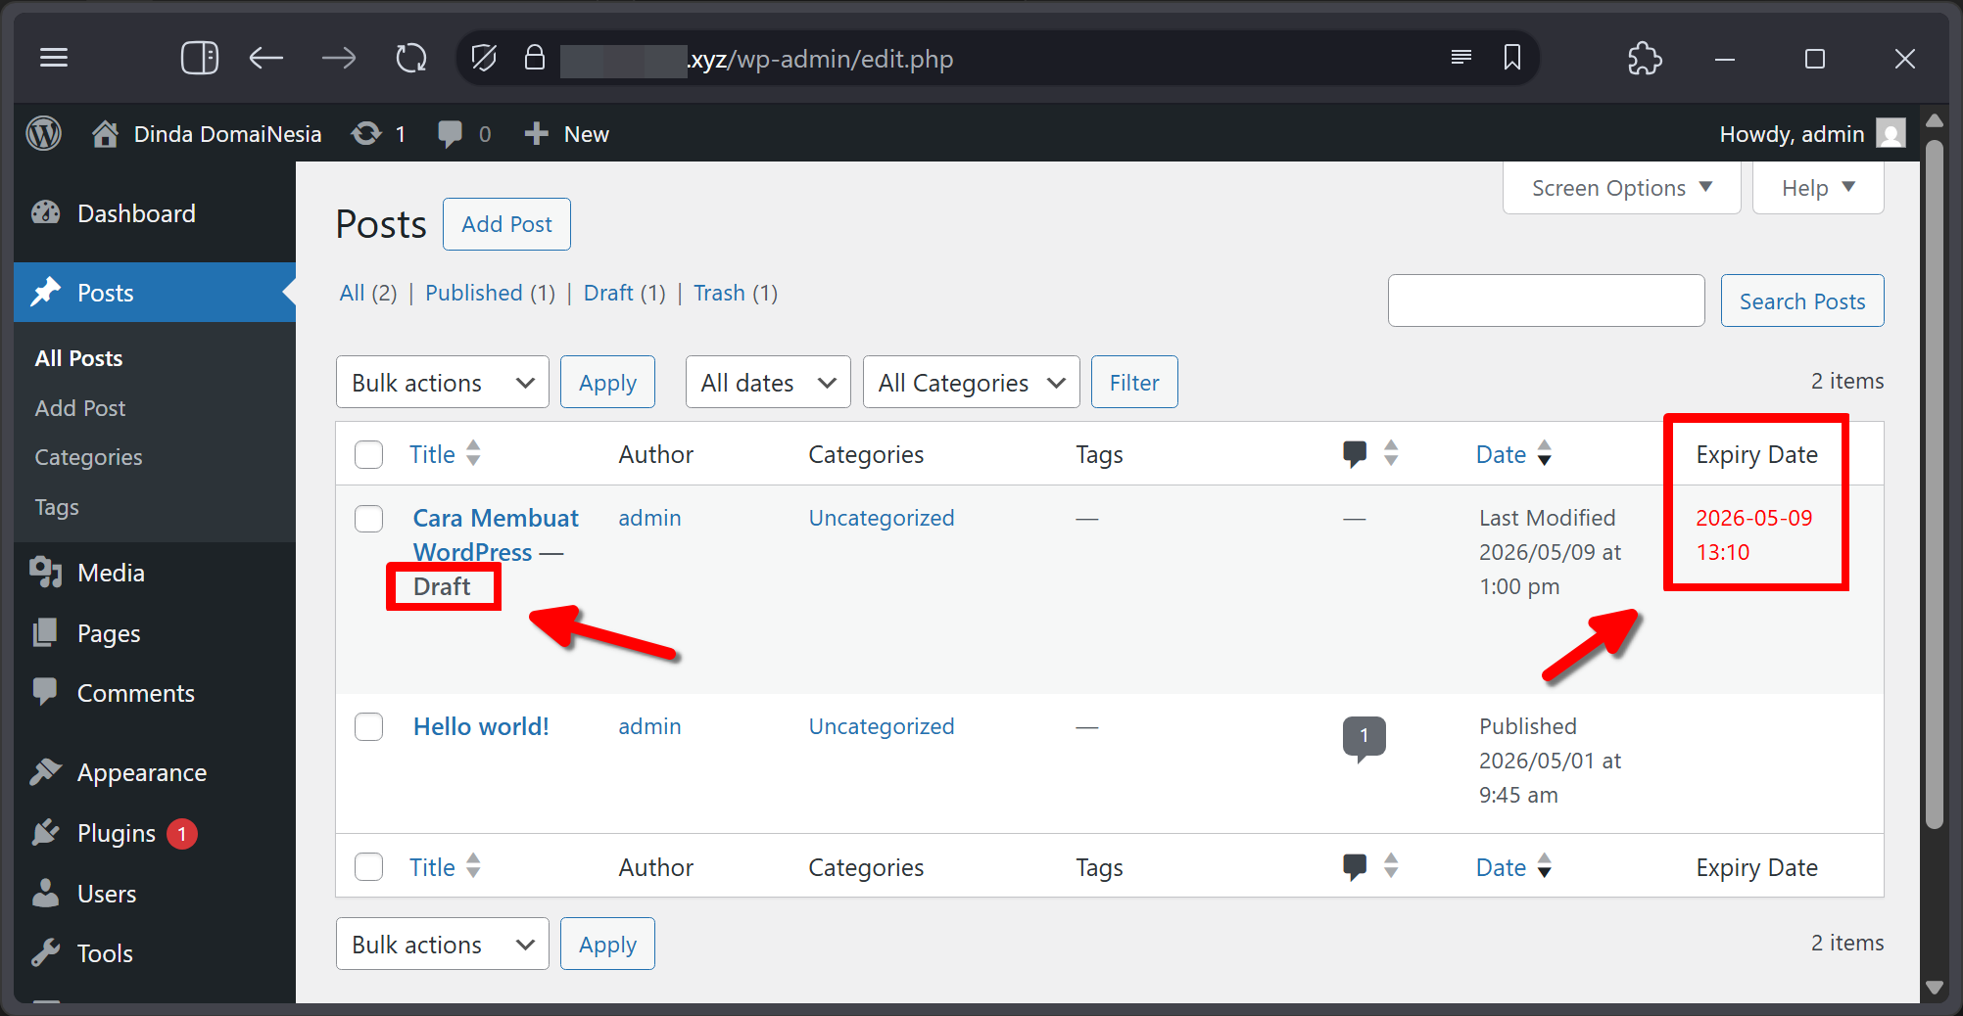This screenshot has height=1016, width=1963.
Task: Open Tools in the sidebar
Action: [155, 953]
